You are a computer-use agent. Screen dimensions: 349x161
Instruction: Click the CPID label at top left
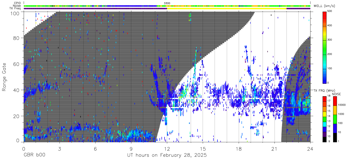(x=17, y=3)
